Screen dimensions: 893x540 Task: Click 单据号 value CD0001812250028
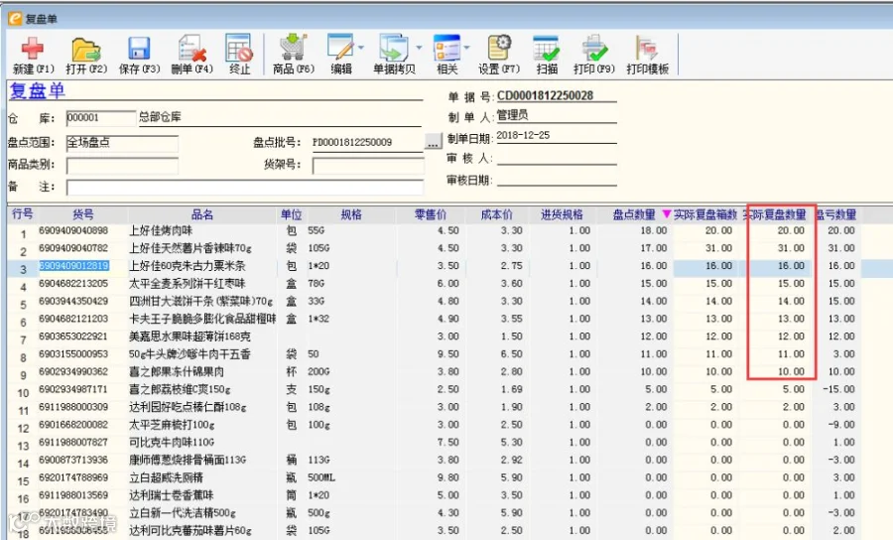click(x=545, y=95)
